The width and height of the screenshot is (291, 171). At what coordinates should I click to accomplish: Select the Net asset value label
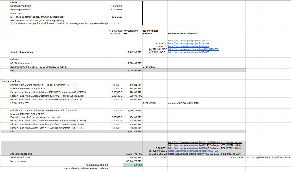click(x=19, y=161)
